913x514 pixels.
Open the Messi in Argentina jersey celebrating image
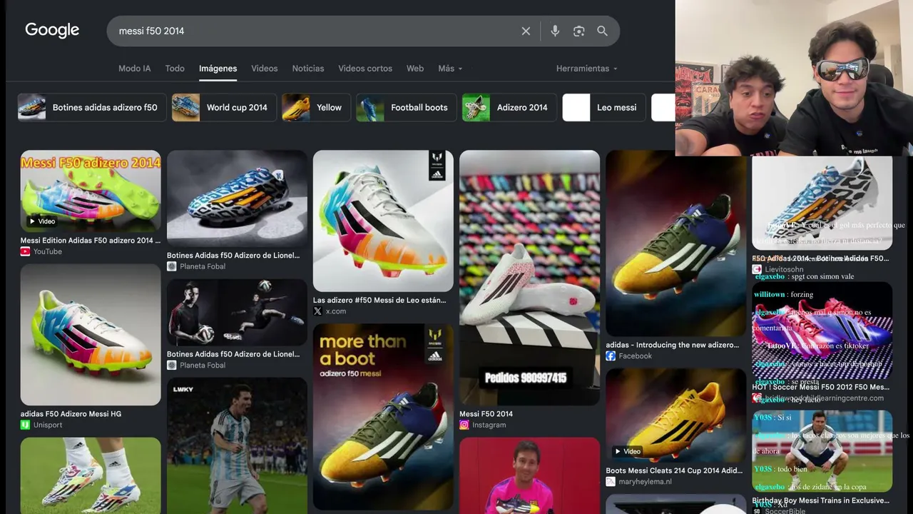point(237,445)
